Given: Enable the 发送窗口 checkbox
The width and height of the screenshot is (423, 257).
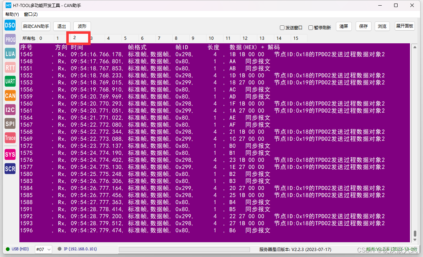Looking at the screenshot, I should pos(282,28).
